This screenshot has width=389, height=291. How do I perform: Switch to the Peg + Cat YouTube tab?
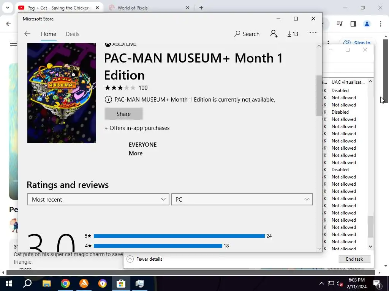coord(59,8)
